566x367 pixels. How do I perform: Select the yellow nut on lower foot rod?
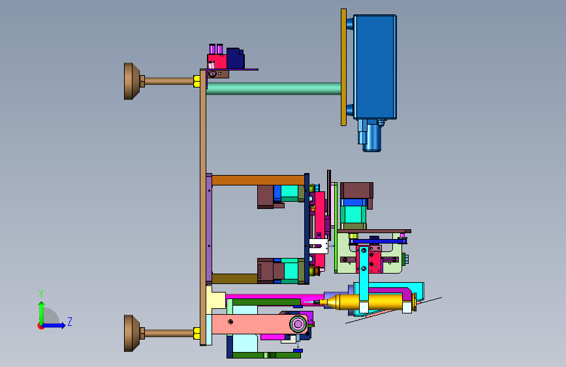(197, 333)
